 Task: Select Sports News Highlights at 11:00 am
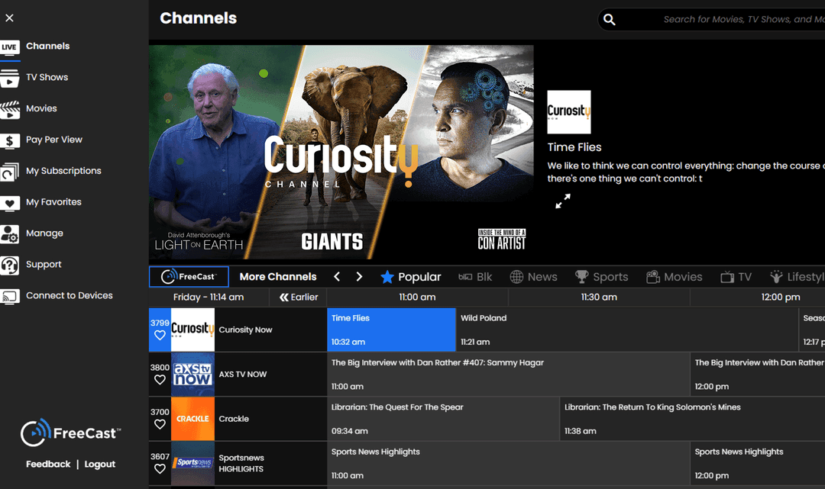[x=508, y=463]
